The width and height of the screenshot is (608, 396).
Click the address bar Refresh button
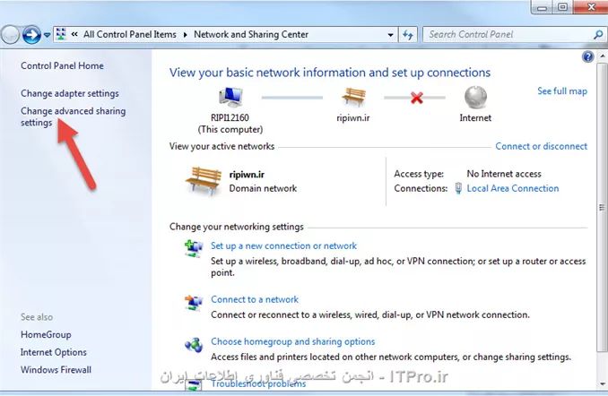click(407, 35)
